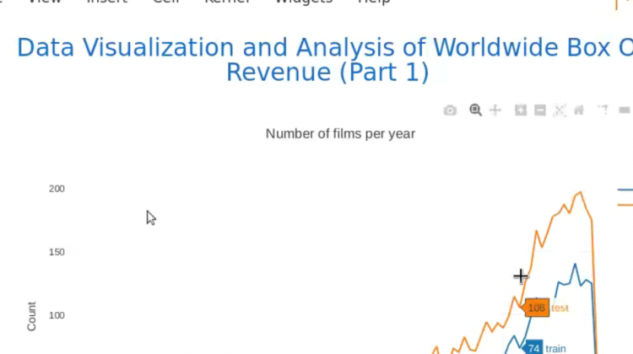The height and width of the screenshot is (354, 633).
Task: Click the 200 tick on the y-axis
Action: [57, 189]
